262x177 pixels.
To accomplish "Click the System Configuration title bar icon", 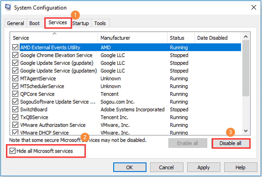I will [8, 8].
